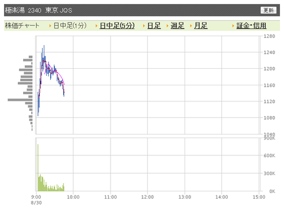
Task: Click the 1200 price axis label
Action: tap(269, 69)
